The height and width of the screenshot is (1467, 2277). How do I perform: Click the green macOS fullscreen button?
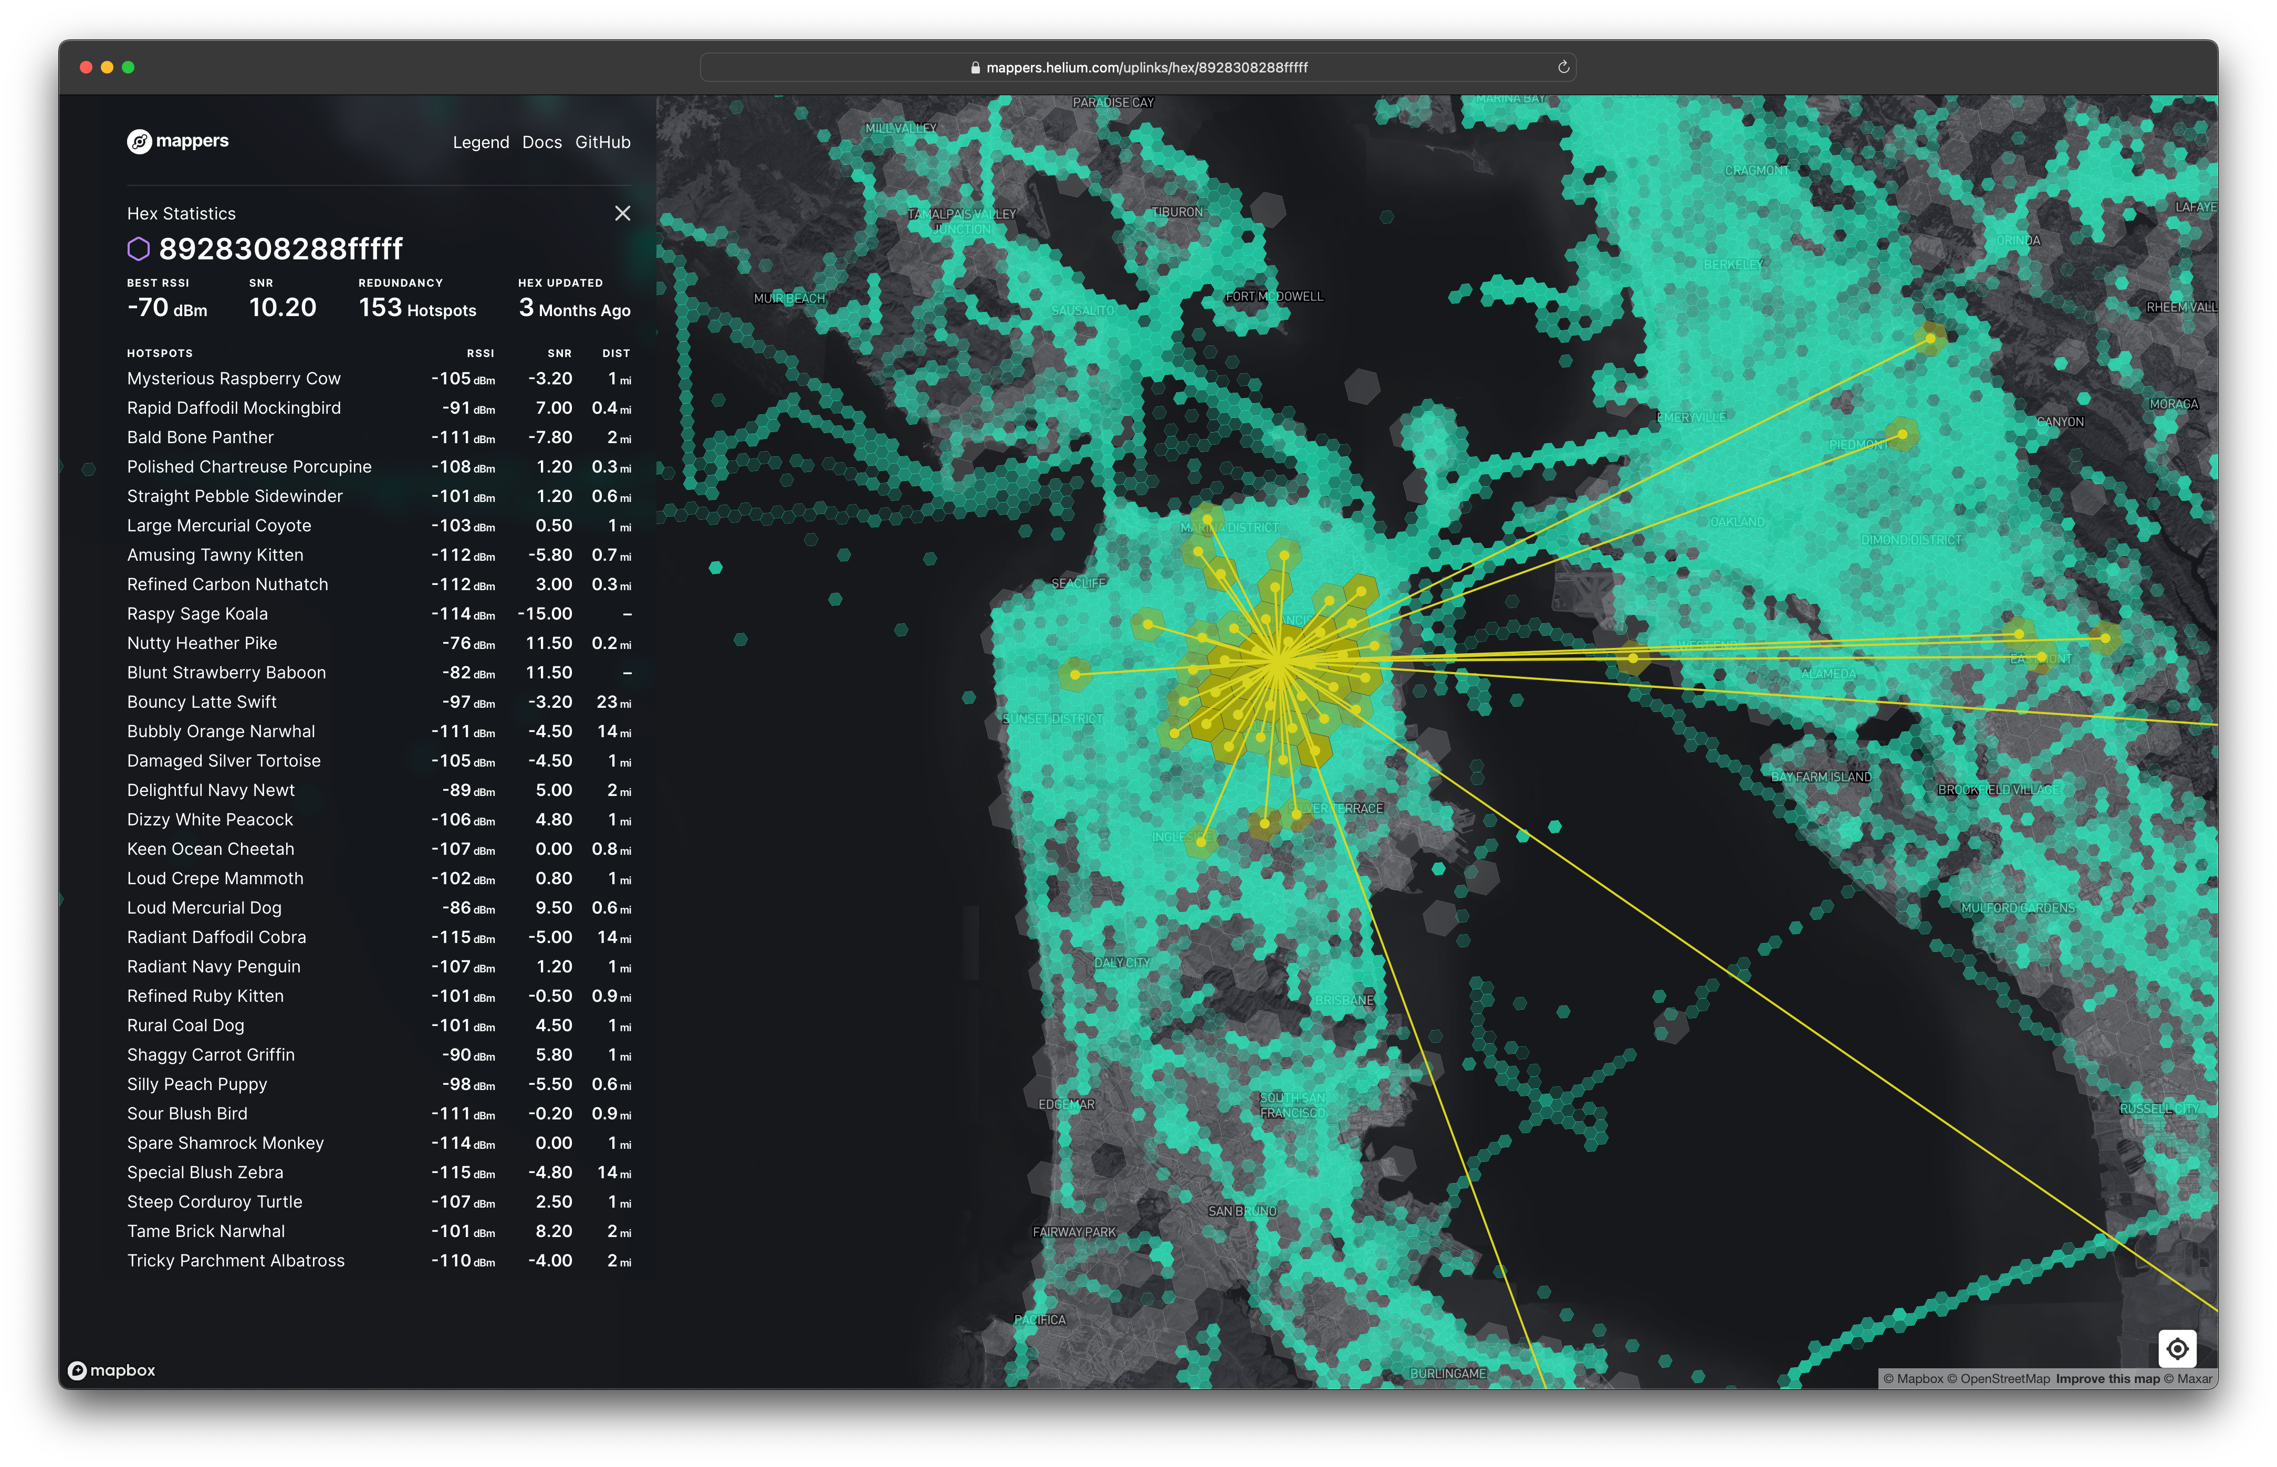[x=129, y=68]
